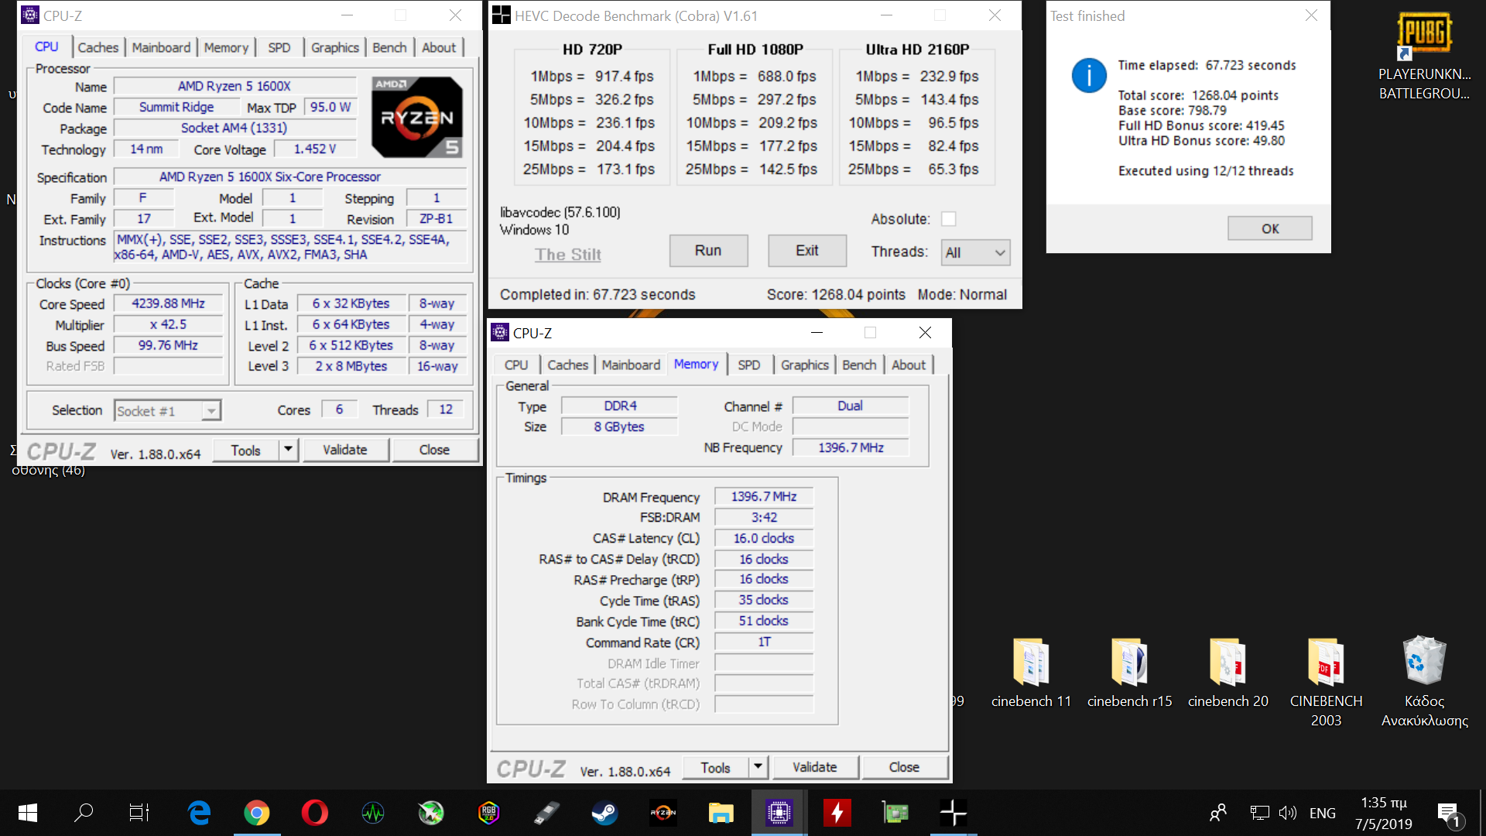Open the cinebench 11 folder
The image size is (1486, 836).
click(1031, 672)
